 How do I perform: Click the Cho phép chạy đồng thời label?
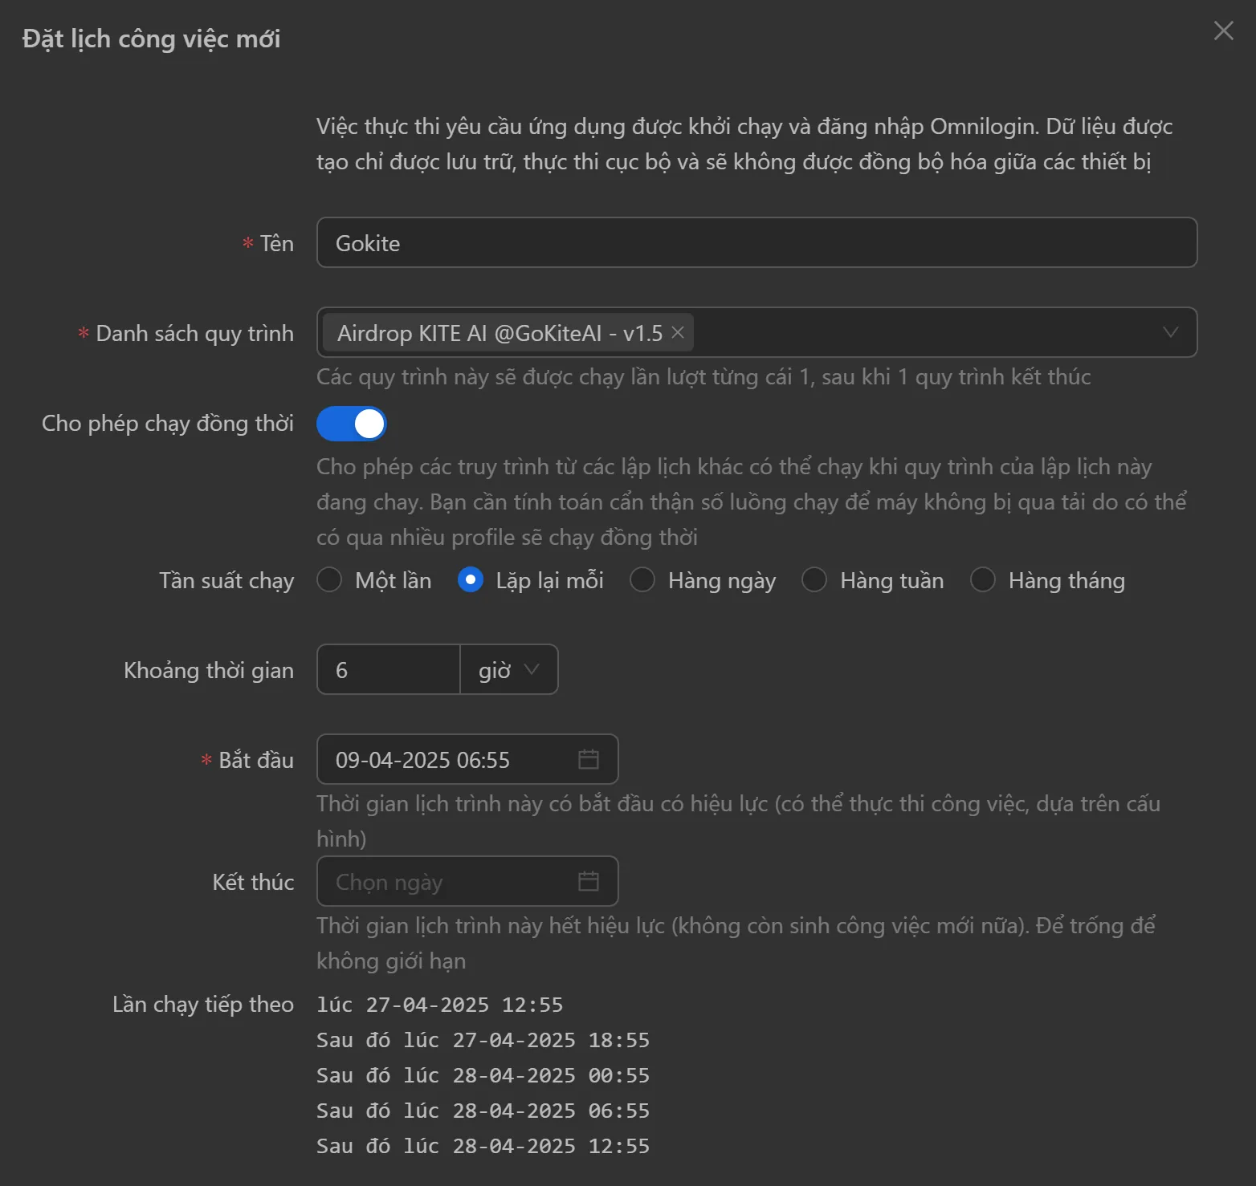pyautogui.click(x=167, y=424)
